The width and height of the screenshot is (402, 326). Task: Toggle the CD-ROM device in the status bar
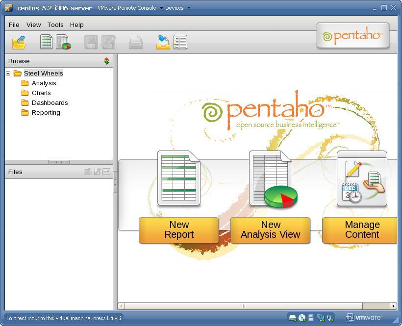[301, 317]
